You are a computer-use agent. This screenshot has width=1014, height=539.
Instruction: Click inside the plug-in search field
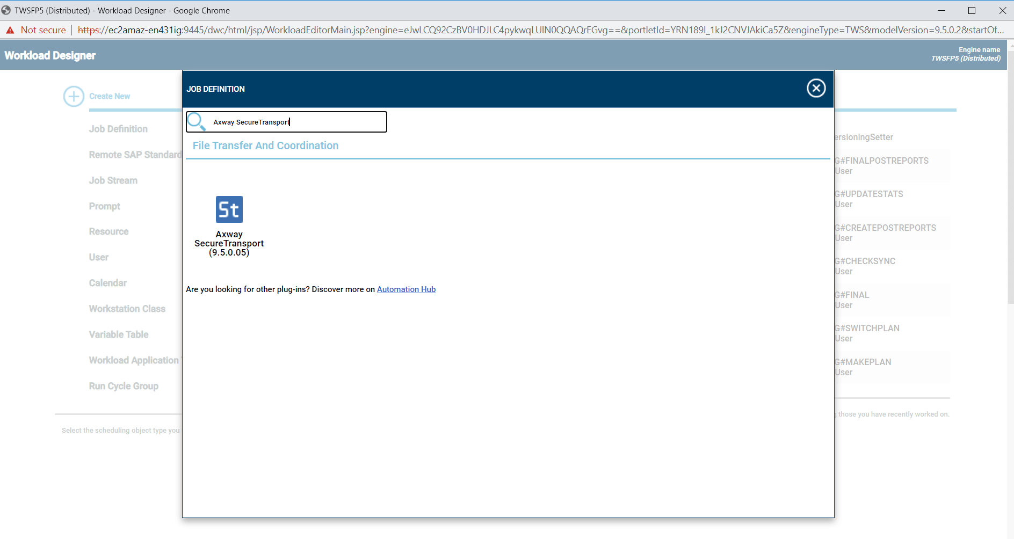coord(290,122)
